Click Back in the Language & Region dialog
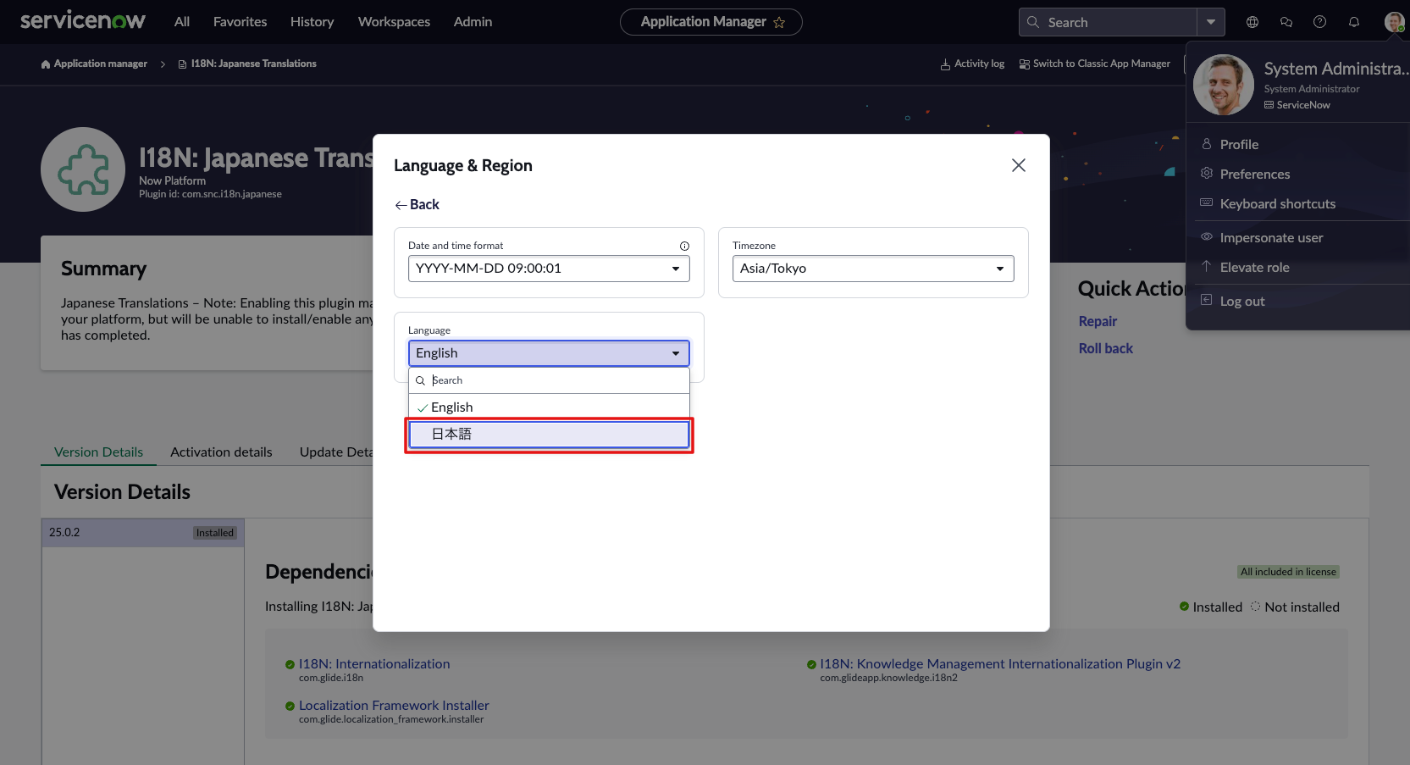Viewport: 1410px width, 765px height. [x=417, y=204]
